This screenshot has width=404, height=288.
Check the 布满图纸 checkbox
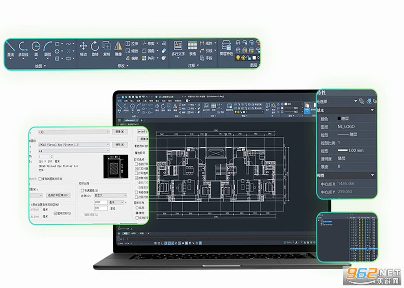[82, 190]
